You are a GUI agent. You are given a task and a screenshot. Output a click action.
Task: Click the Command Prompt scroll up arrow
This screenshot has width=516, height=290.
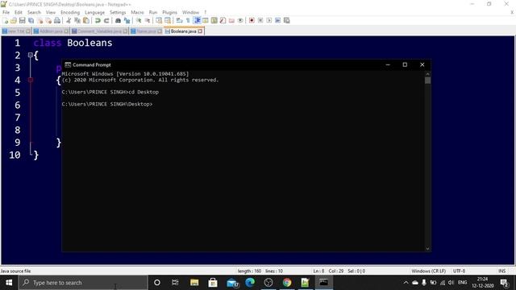(x=427, y=73)
